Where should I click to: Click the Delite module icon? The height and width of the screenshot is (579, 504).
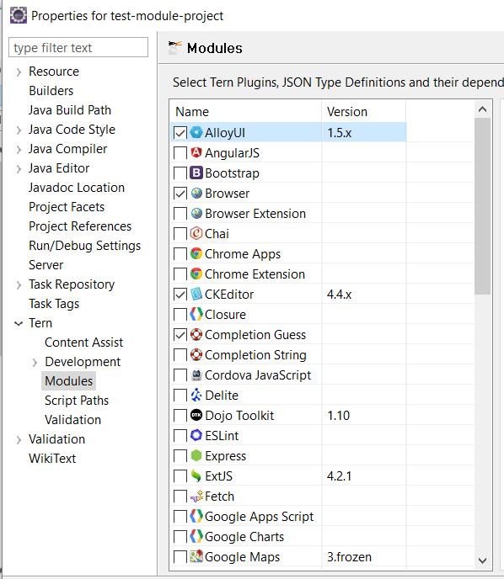click(x=196, y=395)
